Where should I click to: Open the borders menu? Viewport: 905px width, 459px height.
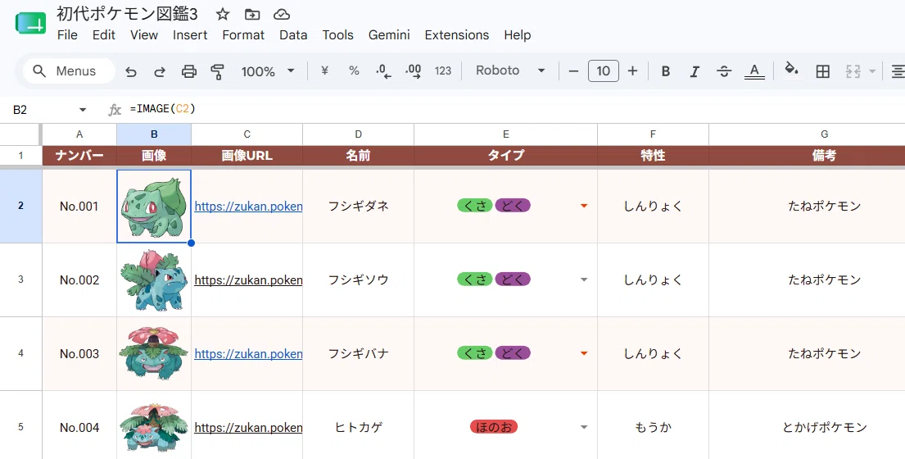[x=822, y=71]
